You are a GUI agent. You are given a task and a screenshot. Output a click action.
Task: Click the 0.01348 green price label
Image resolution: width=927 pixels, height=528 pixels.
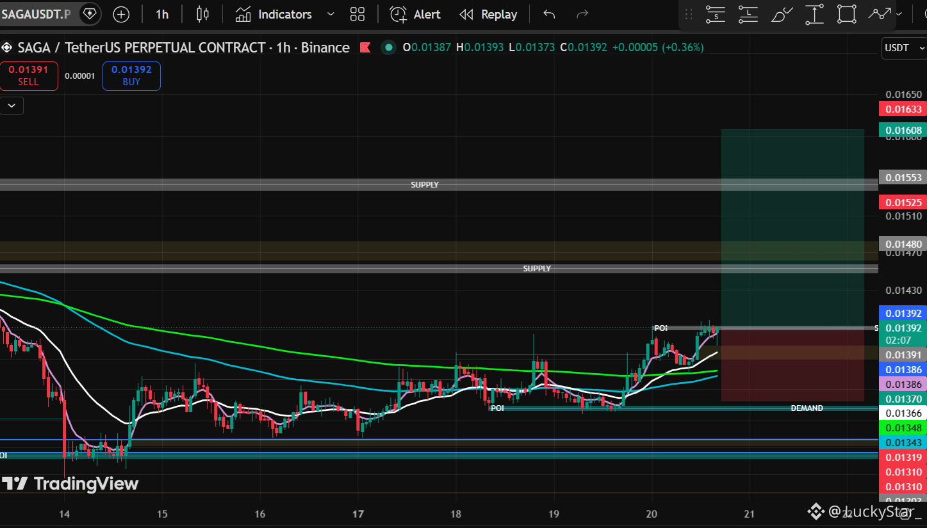[x=903, y=428]
